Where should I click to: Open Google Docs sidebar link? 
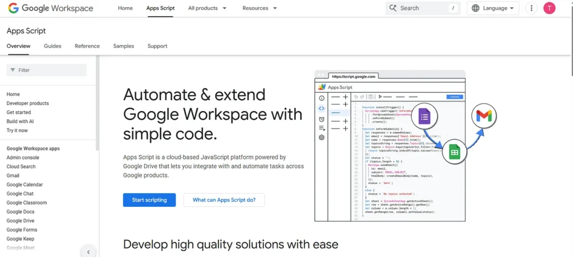[21, 212]
